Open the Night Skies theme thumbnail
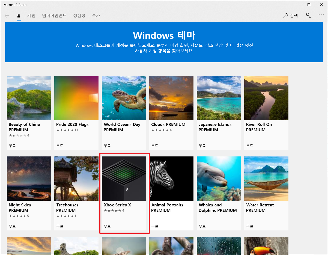The width and height of the screenshot is (328, 255). pos(29,179)
